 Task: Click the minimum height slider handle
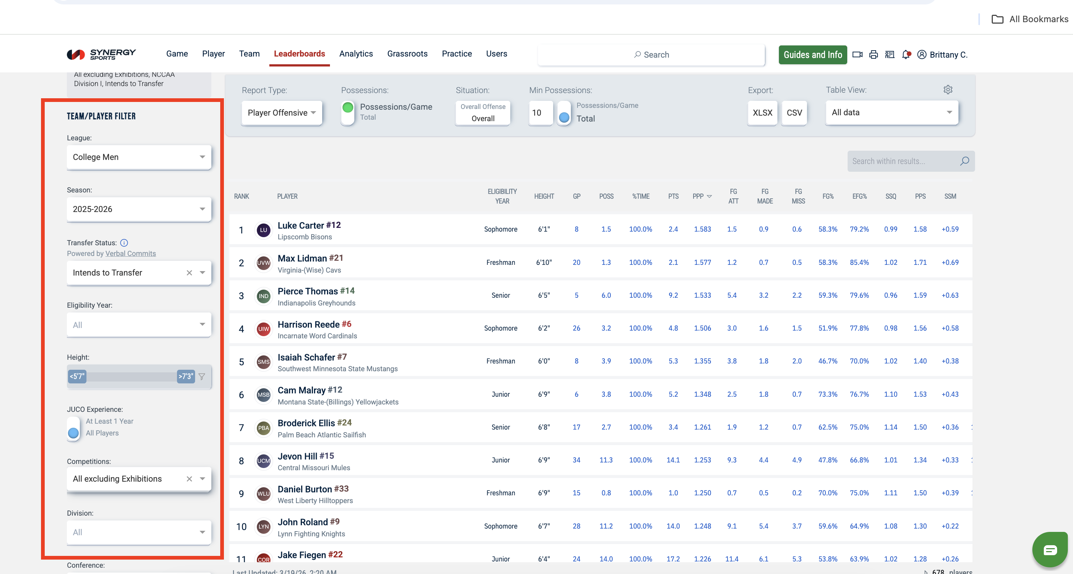pos(77,376)
